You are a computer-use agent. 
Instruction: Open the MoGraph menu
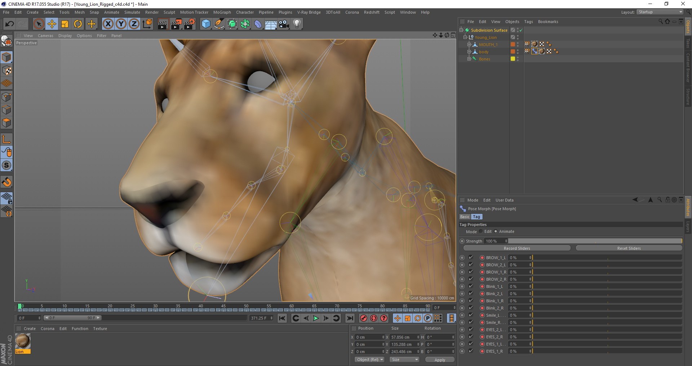(x=222, y=12)
